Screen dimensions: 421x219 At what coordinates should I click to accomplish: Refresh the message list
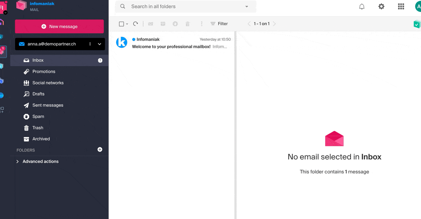[135, 24]
